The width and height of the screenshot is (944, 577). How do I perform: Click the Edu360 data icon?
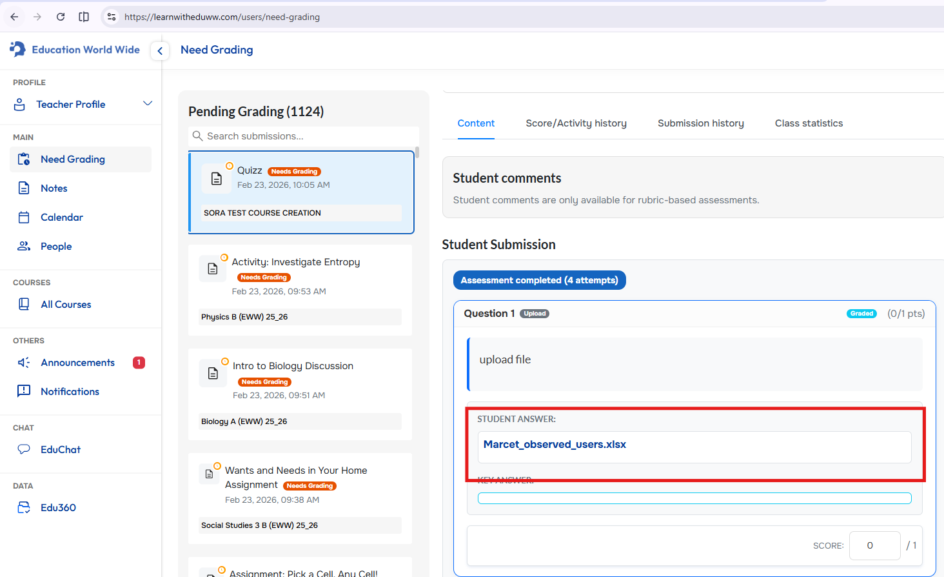24,507
